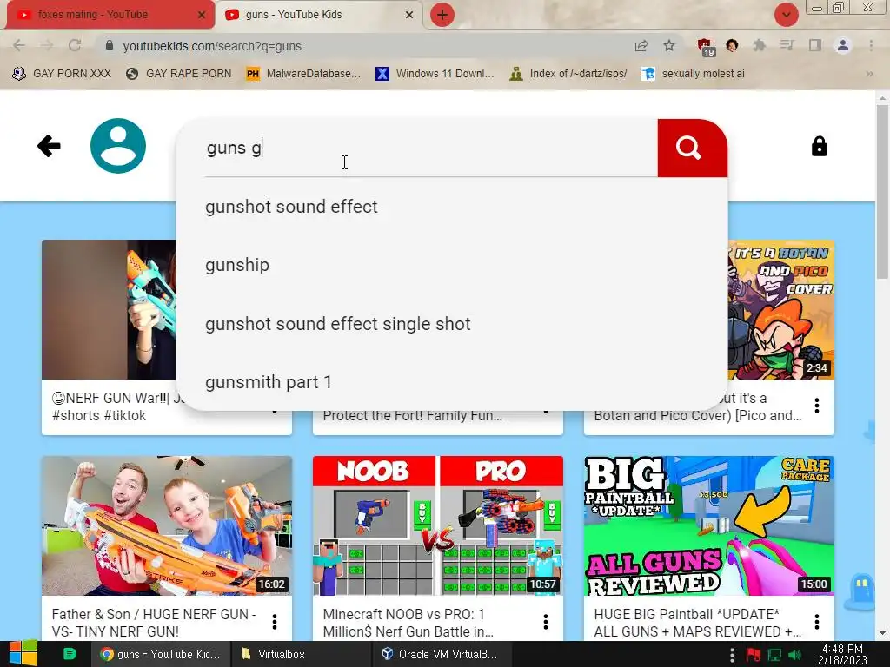Play the NERF GUN War shorts thumbnail
890x667 pixels.
109,310
